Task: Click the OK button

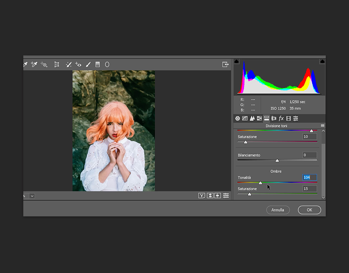Action: tap(309, 210)
